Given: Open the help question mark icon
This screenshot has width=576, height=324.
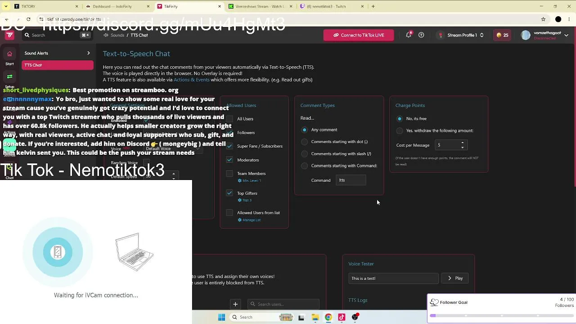Looking at the screenshot, I should pos(421,35).
